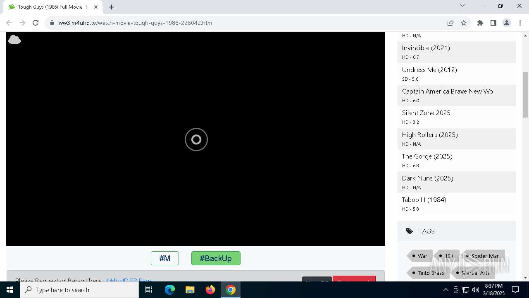Open High Rollers (2025) movie link
The height and width of the screenshot is (298, 529).
[430, 135]
